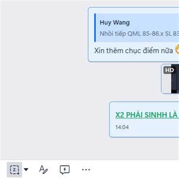This screenshot has height=179, width=179.
Task: Jump to quoted Huy Wang message
Action: tap(137, 28)
